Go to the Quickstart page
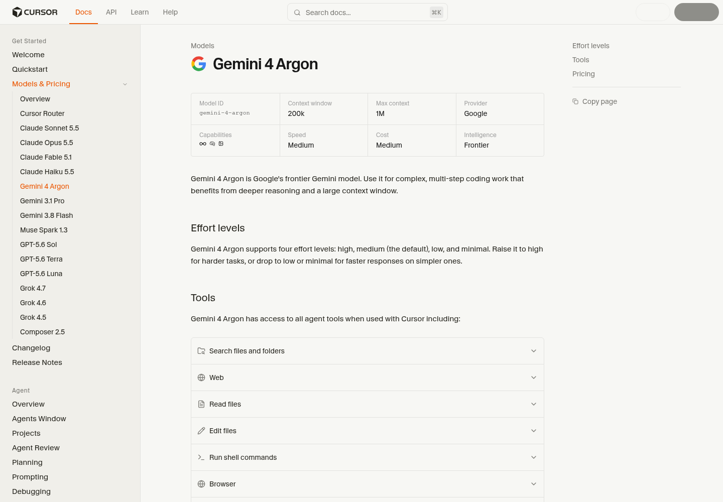723x502 pixels. click(x=30, y=69)
